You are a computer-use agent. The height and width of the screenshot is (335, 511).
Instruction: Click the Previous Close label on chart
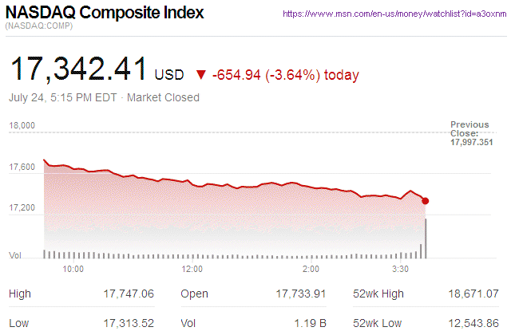pyautogui.click(x=469, y=129)
